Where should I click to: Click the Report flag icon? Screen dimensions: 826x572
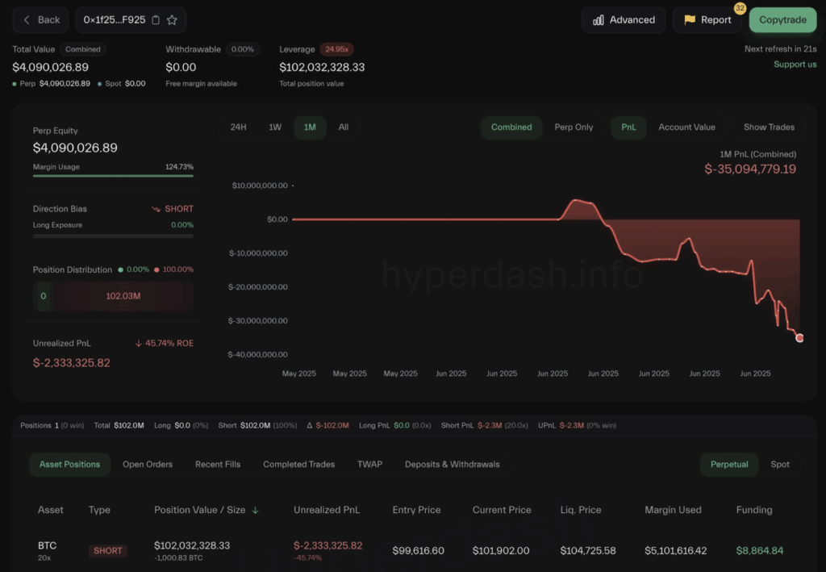tap(690, 20)
